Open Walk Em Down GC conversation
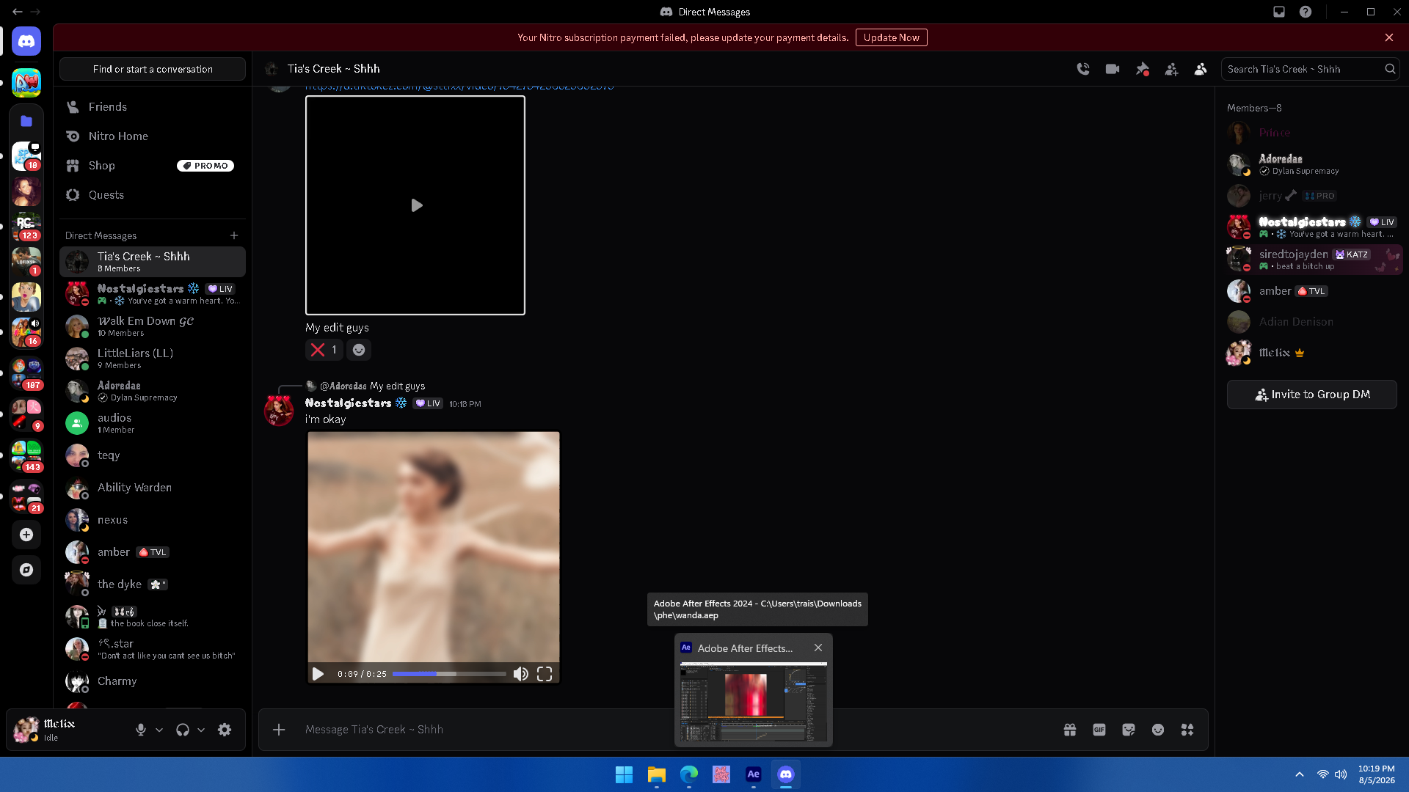The width and height of the screenshot is (1409, 792). coord(153,326)
